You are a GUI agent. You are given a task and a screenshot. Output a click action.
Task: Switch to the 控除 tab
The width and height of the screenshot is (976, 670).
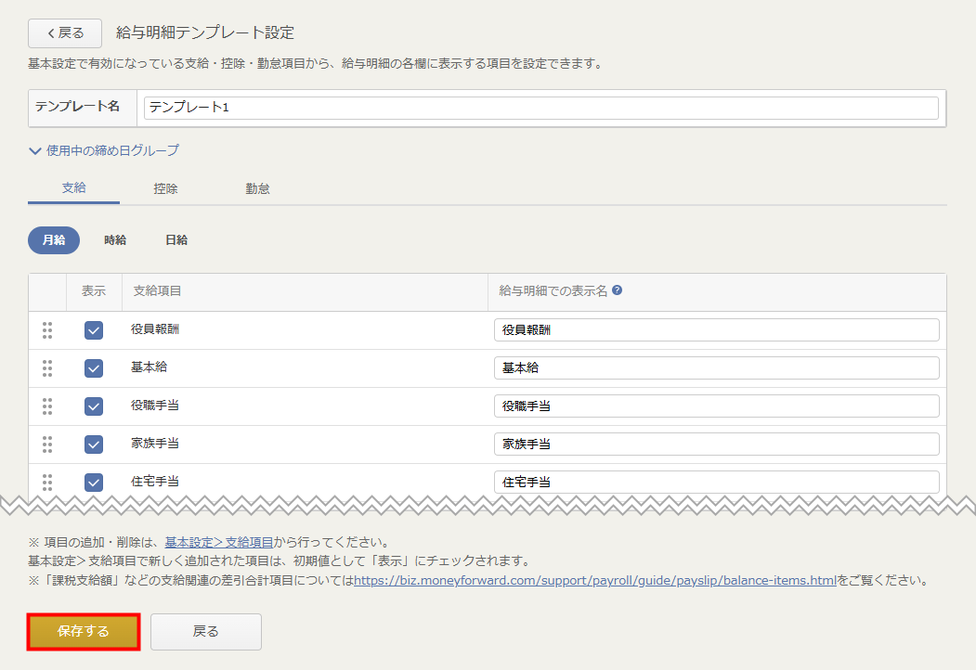(165, 188)
